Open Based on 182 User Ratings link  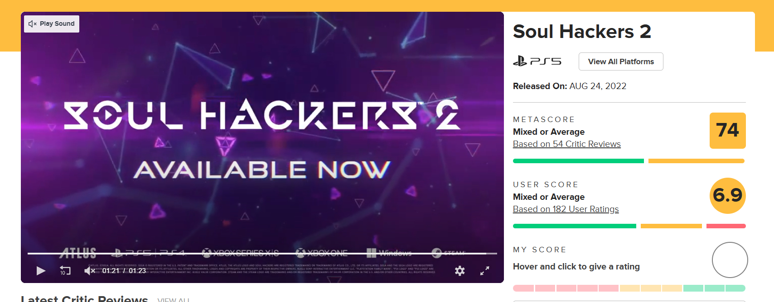coord(566,209)
